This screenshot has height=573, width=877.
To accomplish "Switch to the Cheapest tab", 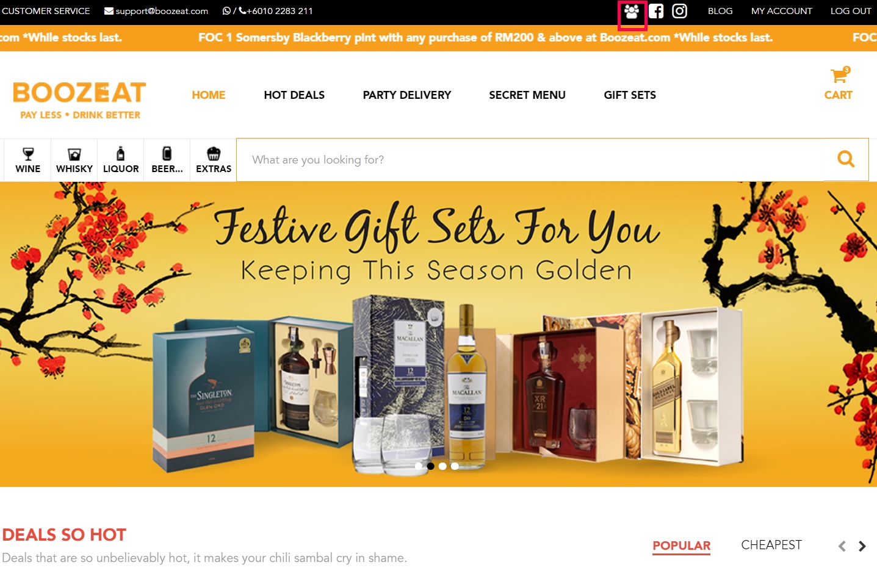I will (771, 545).
